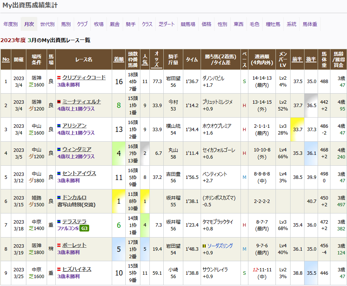Open the 種牡馬 tab
The height and width of the screenshot is (286, 347).
click(x=273, y=24)
